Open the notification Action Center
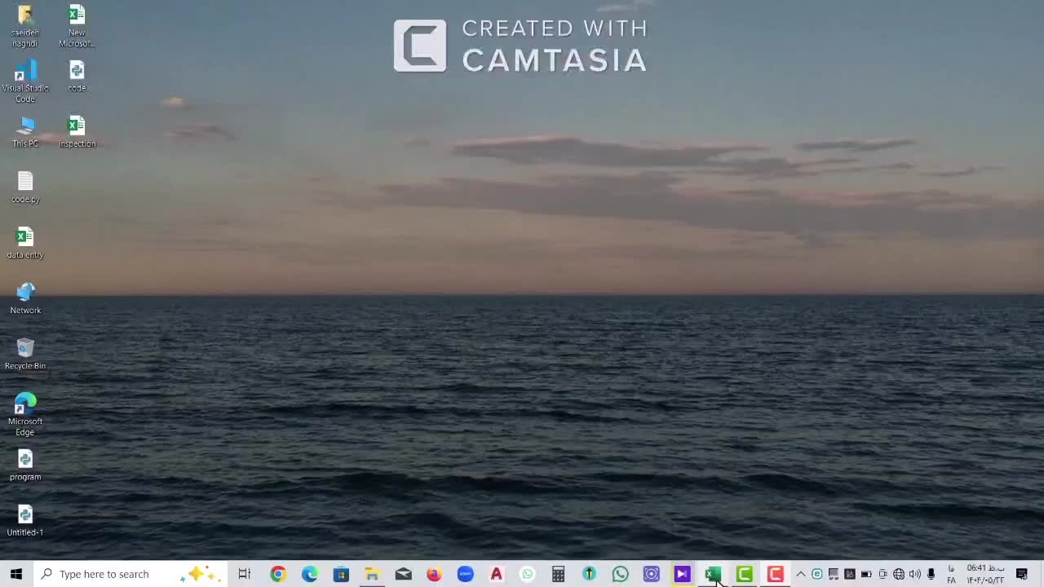Screen dimensions: 1044x587 click(1022, 574)
